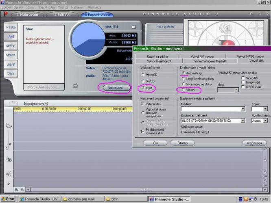The image size is (271, 203).
Task: Select Lepší kvalita na disku option
Action: pyautogui.click(x=183, y=79)
